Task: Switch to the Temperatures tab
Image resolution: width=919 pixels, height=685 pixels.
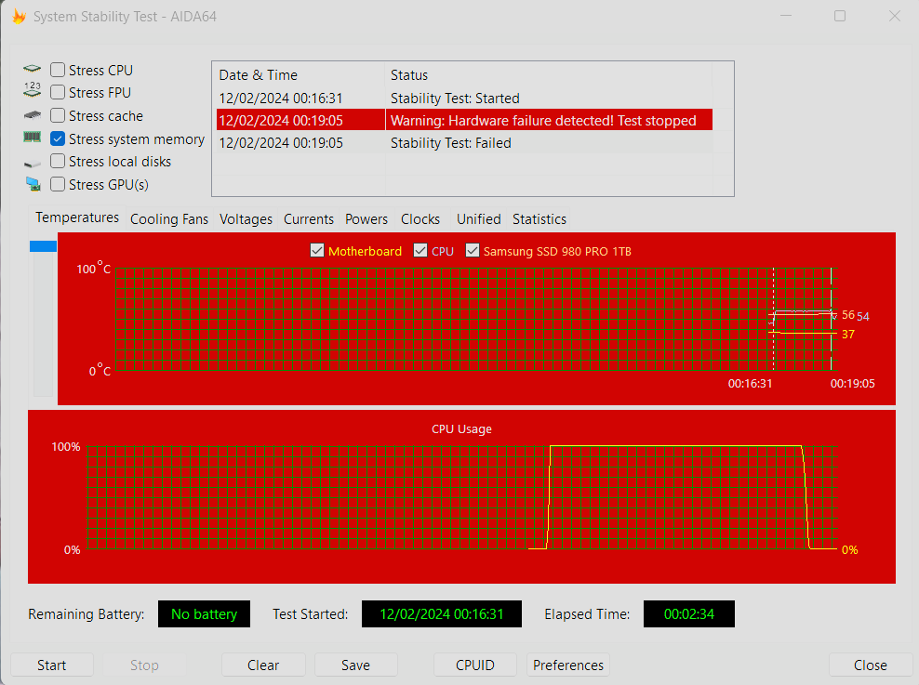Action: click(x=77, y=217)
